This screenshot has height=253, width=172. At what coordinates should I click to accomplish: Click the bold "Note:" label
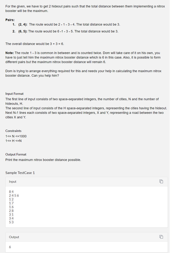click(x=10, y=53)
